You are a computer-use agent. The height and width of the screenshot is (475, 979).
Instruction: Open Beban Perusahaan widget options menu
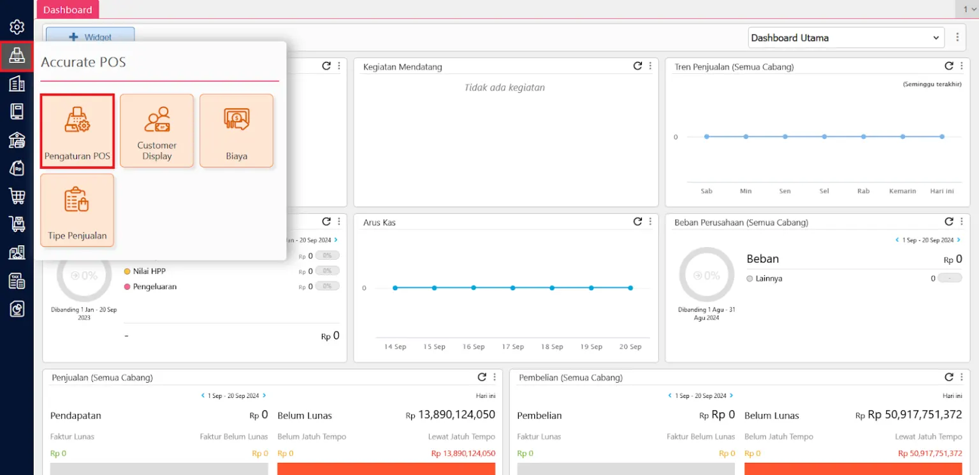(x=961, y=222)
